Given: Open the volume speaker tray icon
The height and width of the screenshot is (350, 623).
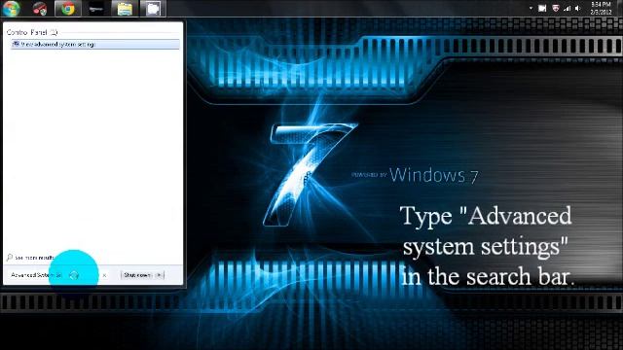Looking at the screenshot, I should (x=577, y=8).
